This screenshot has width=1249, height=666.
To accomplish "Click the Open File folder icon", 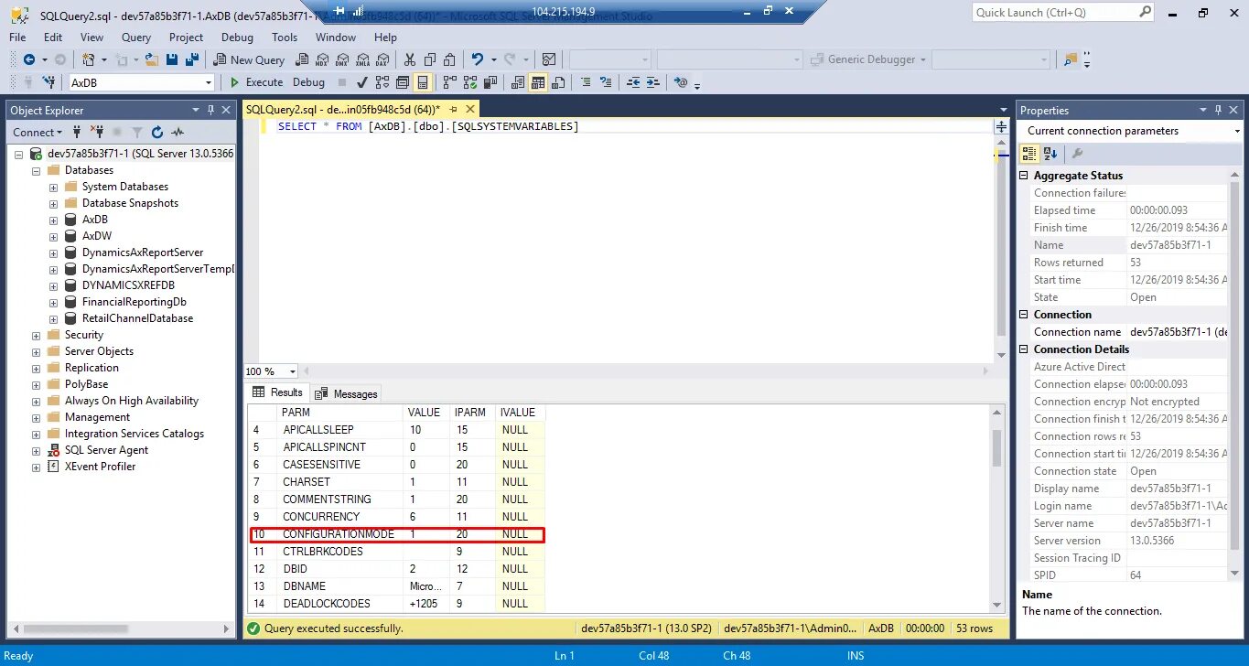I will 152,59.
